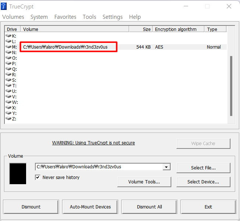Click the Exit button
240x221 pixels.
(208, 207)
